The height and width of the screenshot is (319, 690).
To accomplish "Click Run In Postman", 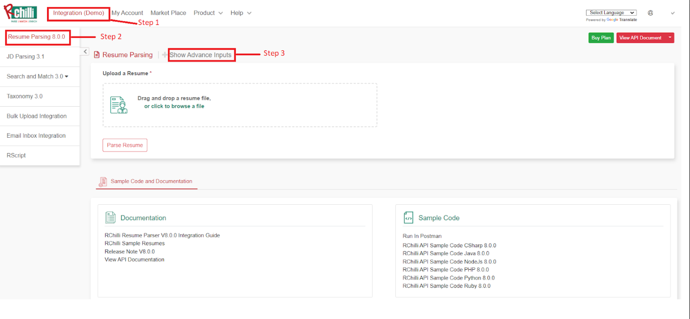I will (422, 236).
